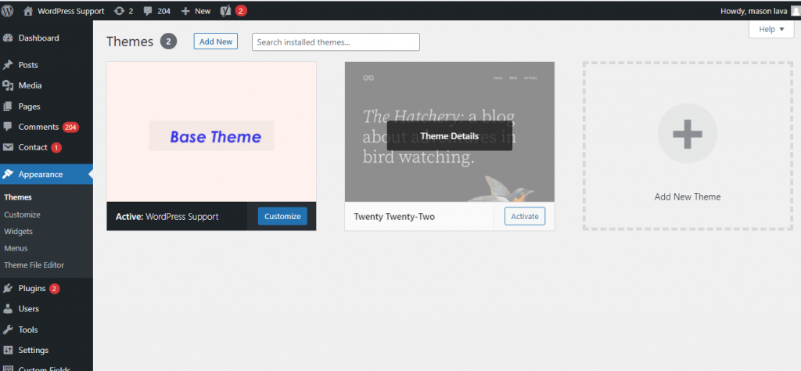Open the Widgets submenu item
This screenshot has width=801, height=371.
pos(19,232)
